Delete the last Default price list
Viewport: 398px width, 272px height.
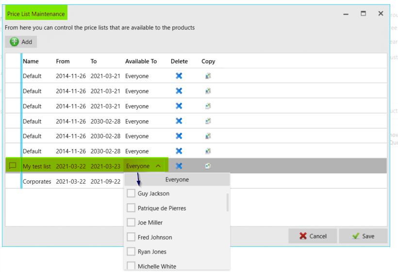(179, 151)
